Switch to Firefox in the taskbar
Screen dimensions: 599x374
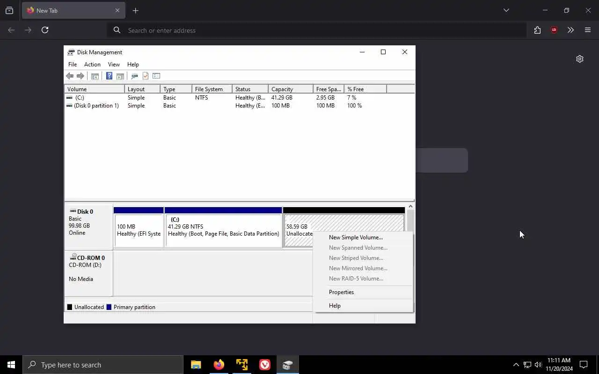click(x=219, y=365)
